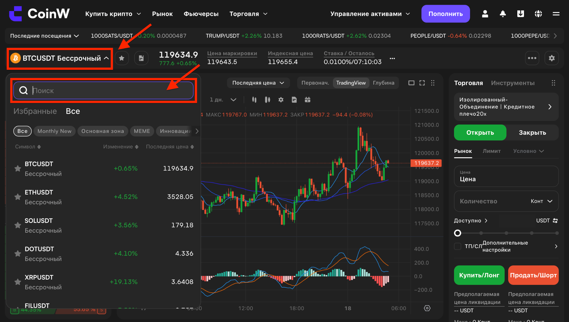
Task: Expand Управление активами dropdown
Action: point(370,14)
